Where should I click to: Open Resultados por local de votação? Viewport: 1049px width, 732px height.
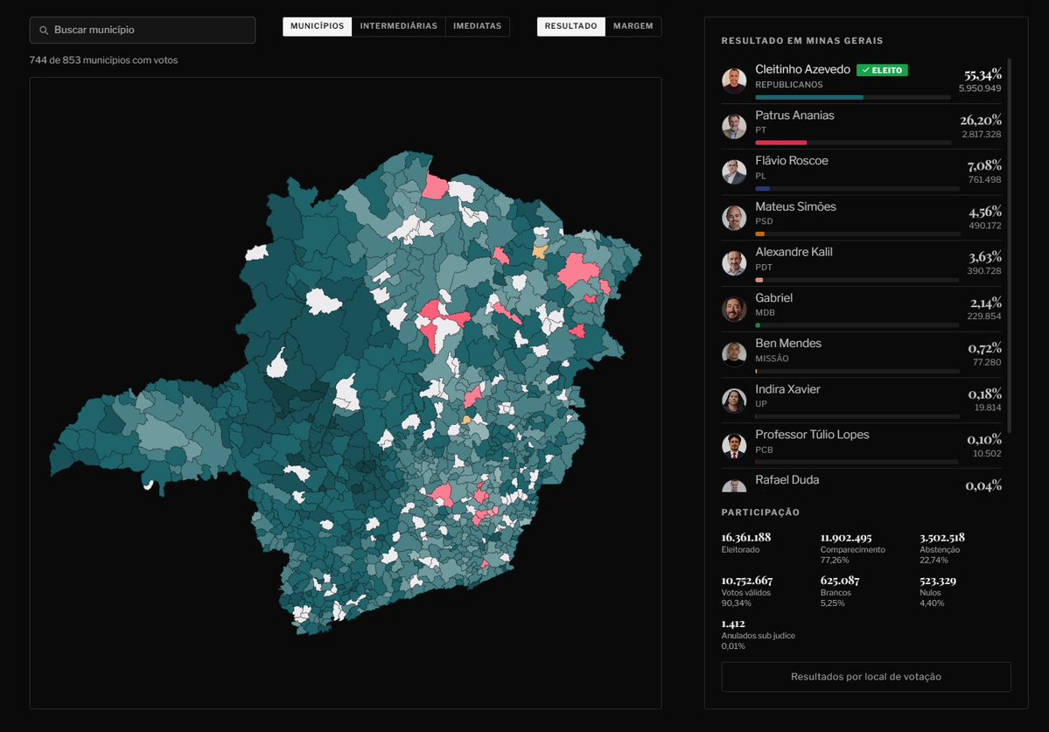tap(865, 677)
